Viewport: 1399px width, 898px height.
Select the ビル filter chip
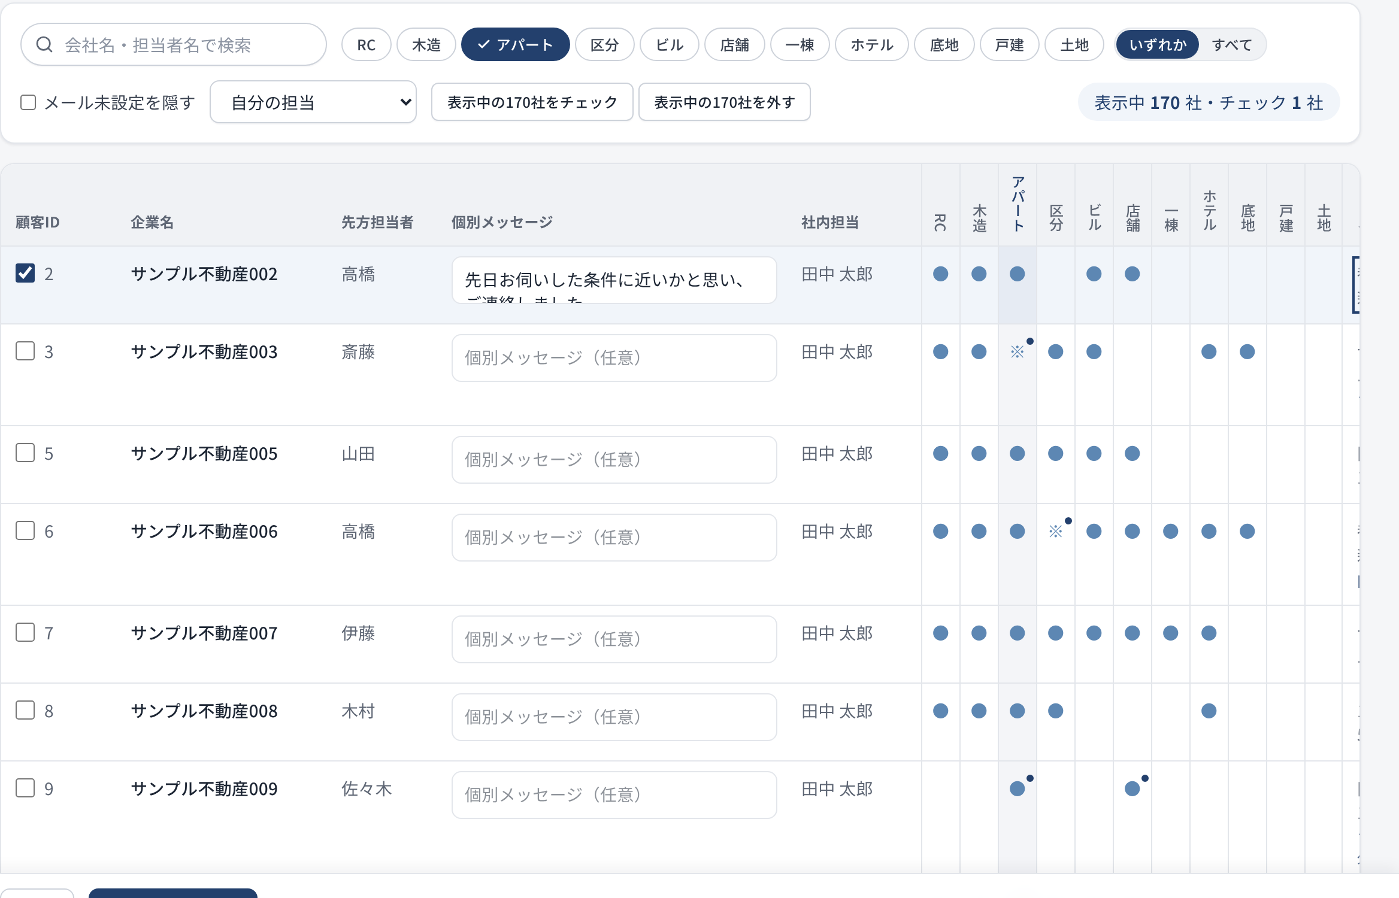pyautogui.click(x=670, y=45)
